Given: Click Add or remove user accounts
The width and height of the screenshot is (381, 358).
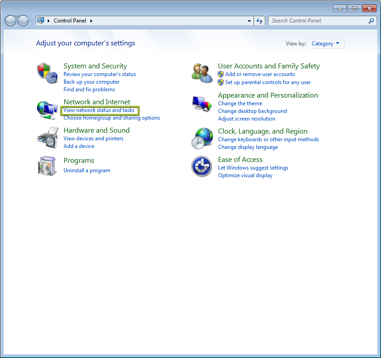Looking at the screenshot, I should pos(260,74).
